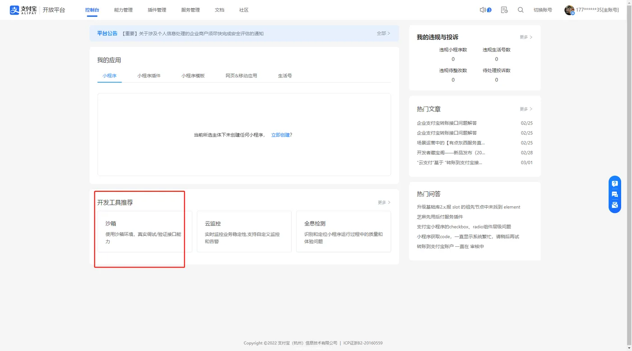This screenshot has width=632, height=351.
Task: Open the 社区 menu
Action: point(244,10)
